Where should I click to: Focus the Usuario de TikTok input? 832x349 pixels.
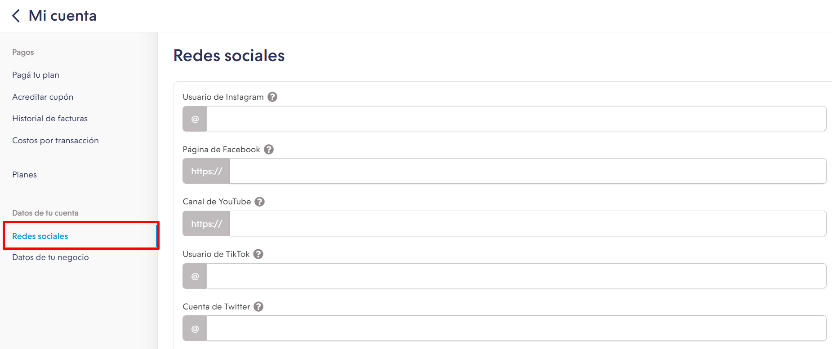[x=516, y=276]
